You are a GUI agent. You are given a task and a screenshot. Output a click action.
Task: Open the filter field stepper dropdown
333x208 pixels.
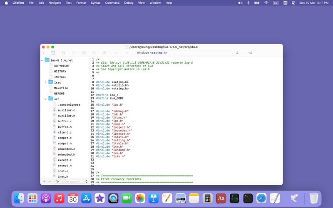pyautogui.click(x=87, y=181)
